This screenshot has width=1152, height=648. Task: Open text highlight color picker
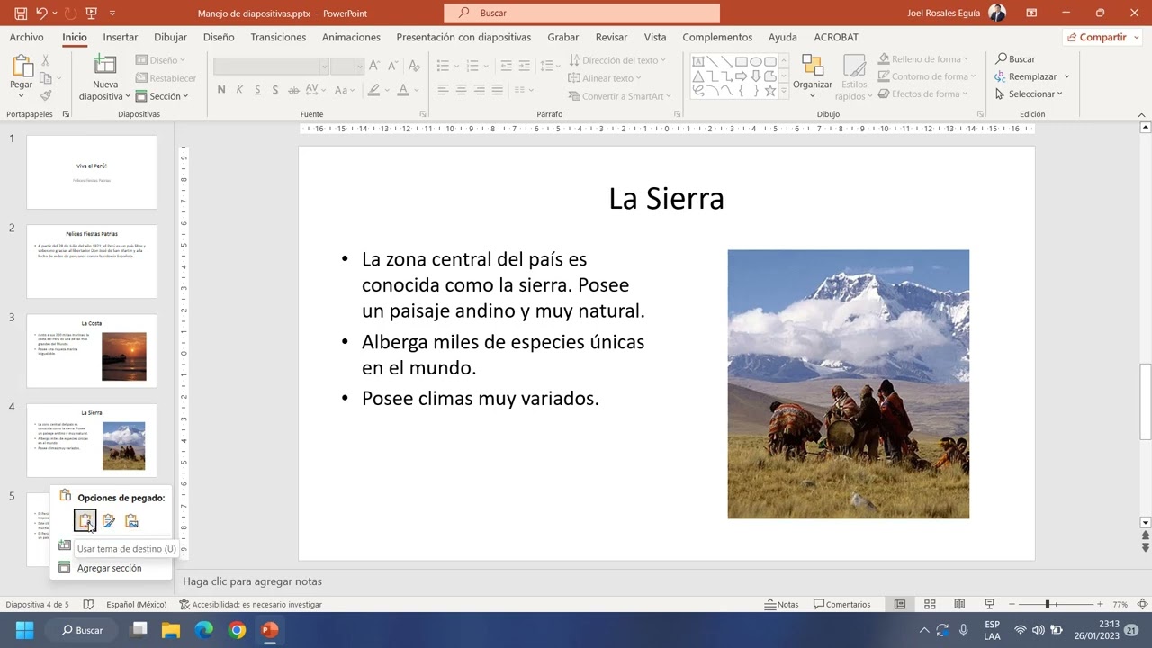coord(378,90)
